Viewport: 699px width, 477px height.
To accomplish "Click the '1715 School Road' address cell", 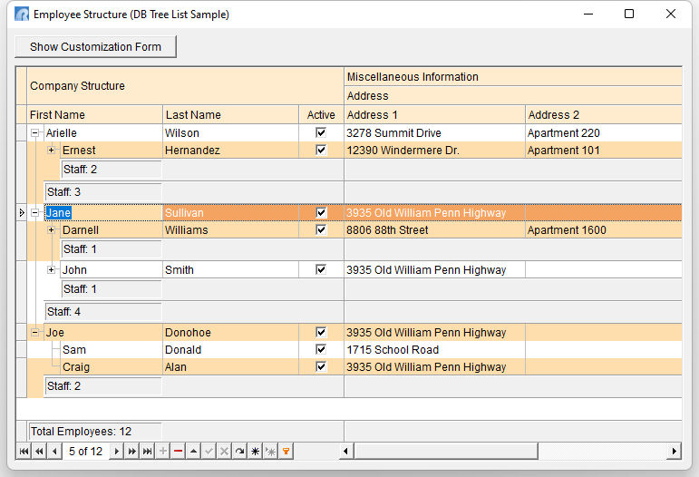I will (x=434, y=349).
